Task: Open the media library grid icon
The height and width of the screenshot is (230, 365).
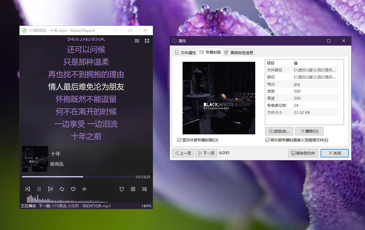Action: (133, 189)
